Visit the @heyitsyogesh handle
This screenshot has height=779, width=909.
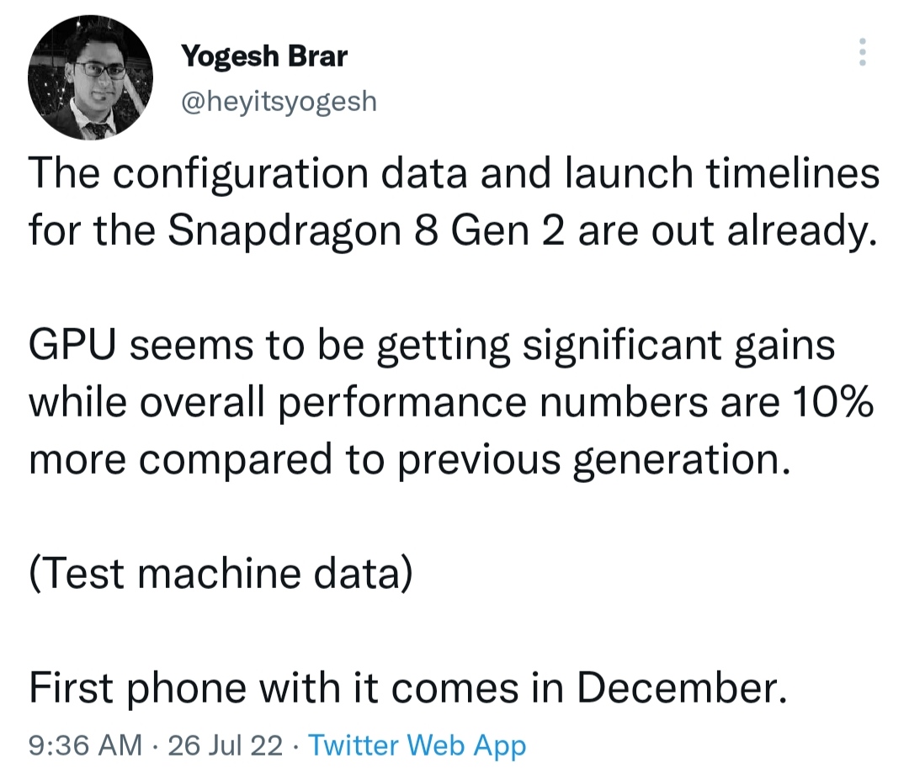pos(279,102)
